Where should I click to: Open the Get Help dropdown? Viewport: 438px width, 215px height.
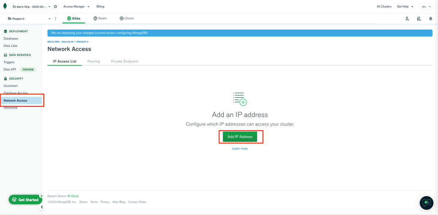[405, 7]
